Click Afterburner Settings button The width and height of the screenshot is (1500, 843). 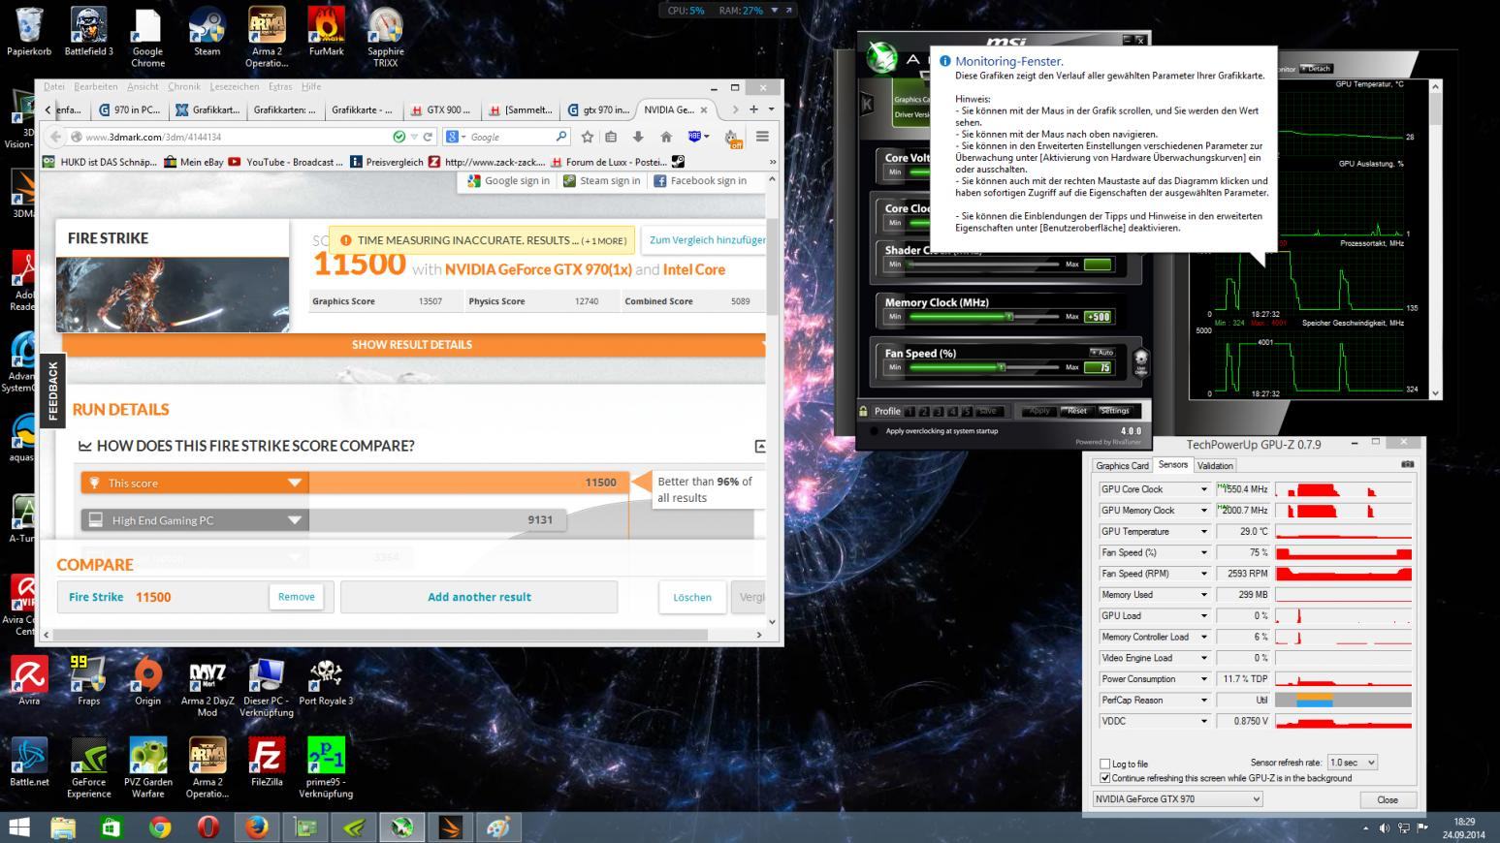(1115, 411)
